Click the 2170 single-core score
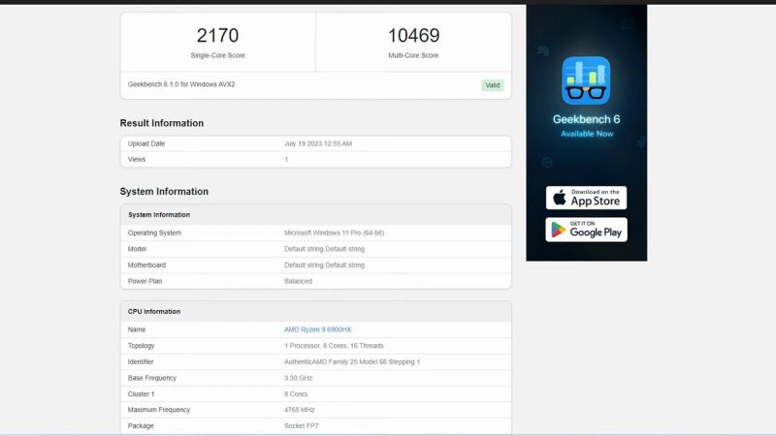The image size is (776, 436). (x=217, y=36)
